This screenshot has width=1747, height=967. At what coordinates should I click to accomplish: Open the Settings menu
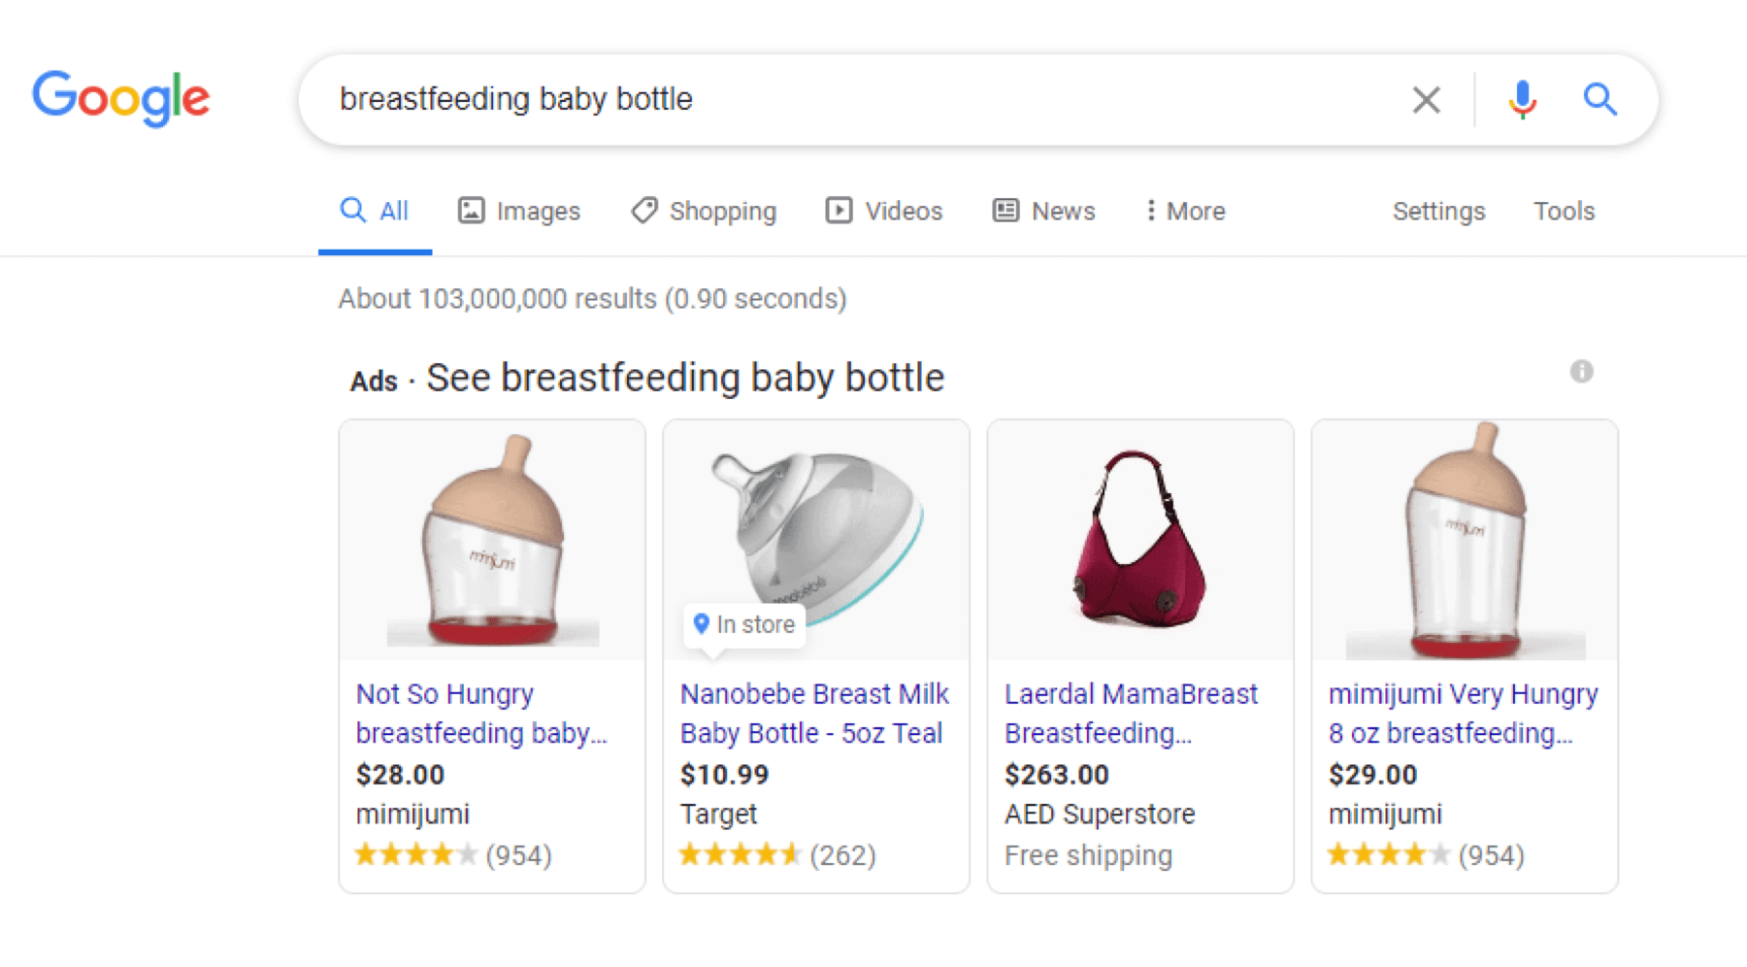[1438, 211]
